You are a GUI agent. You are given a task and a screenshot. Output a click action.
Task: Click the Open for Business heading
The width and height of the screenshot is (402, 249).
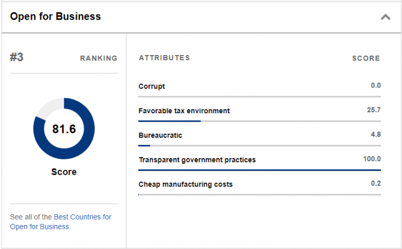point(55,17)
